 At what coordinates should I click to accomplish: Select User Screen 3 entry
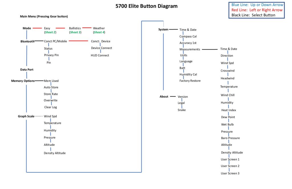230,173
